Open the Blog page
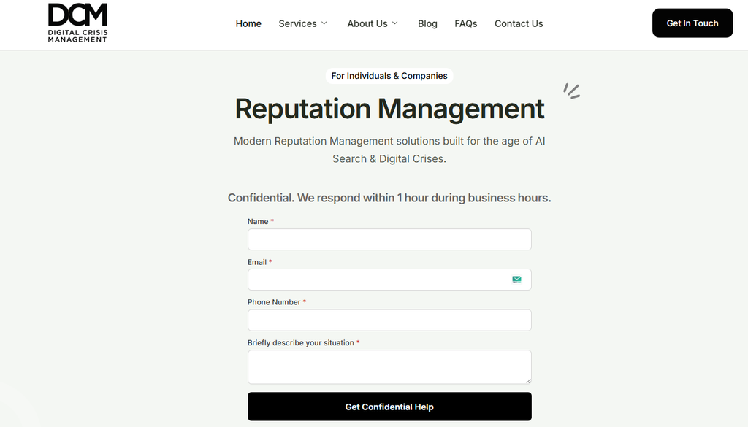 tap(427, 23)
